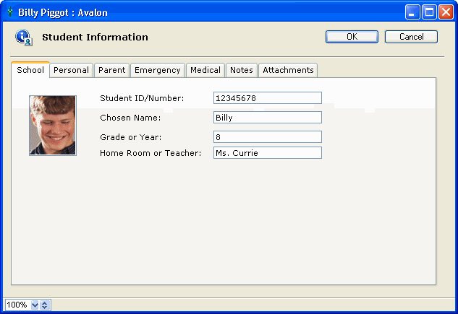Open the zoom percentage dropdown arrow
Image resolution: width=458 pixels, height=314 pixels.
[x=35, y=305]
